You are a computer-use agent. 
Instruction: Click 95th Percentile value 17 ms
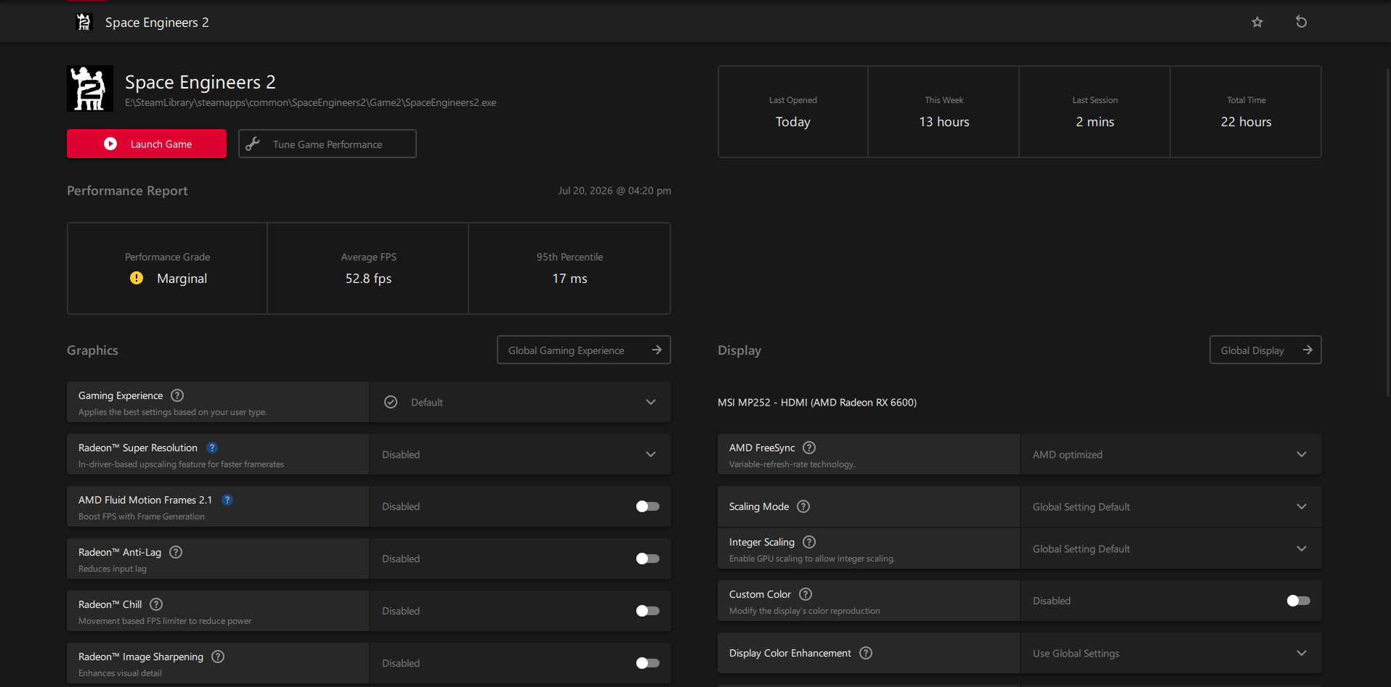pyautogui.click(x=569, y=279)
